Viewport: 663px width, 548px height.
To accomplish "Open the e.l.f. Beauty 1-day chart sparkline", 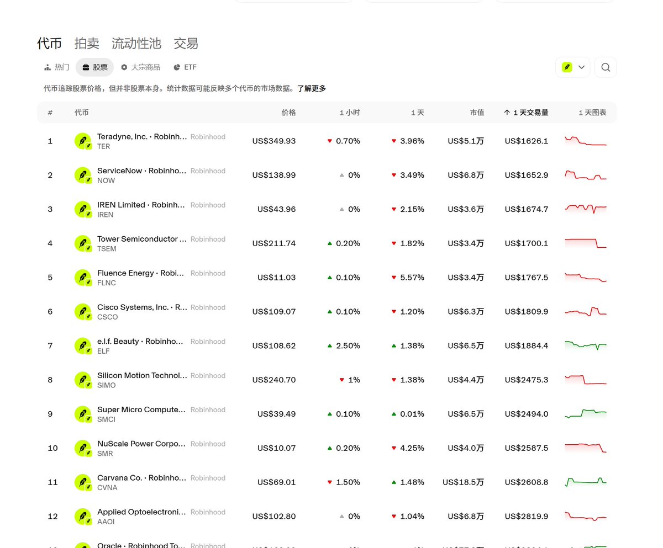I will (586, 345).
